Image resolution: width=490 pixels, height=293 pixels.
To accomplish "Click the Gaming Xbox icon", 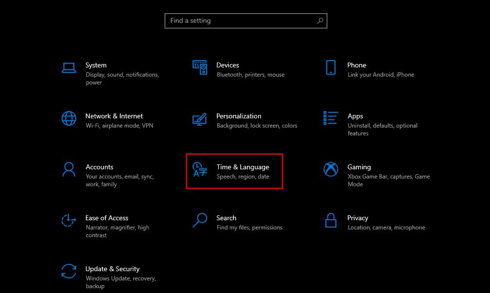I will (331, 169).
